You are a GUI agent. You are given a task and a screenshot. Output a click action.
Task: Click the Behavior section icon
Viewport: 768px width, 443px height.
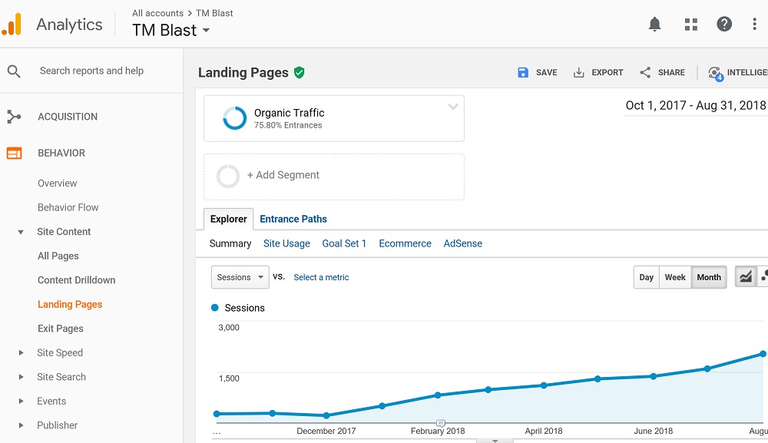pos(14,154)
